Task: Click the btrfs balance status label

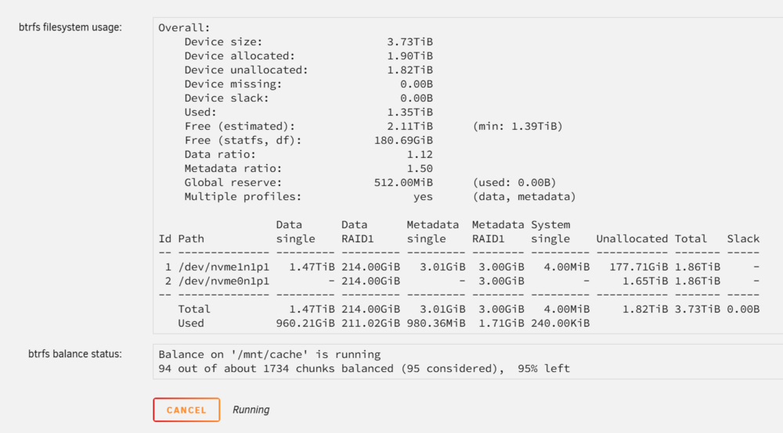Action: (x=75, y=354)
